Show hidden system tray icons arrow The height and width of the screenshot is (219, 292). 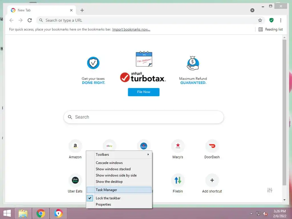[x=252, y=214]
